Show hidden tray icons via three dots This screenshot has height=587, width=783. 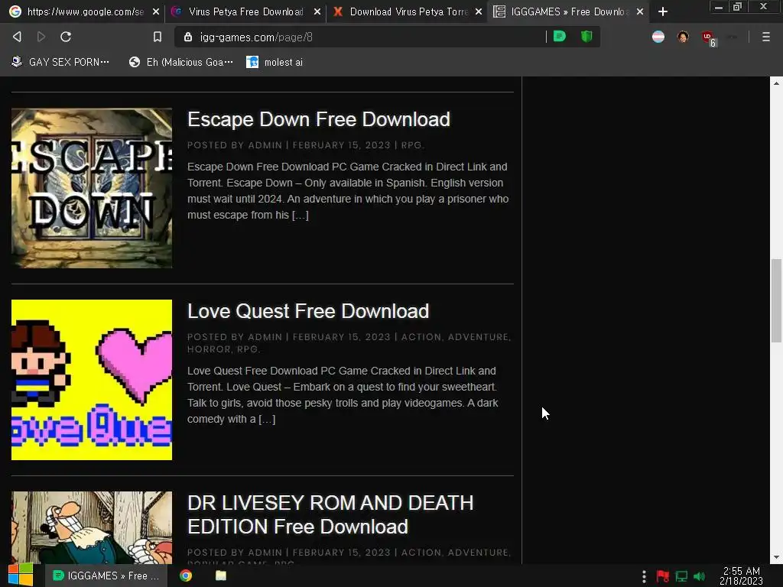pos(644,576)
